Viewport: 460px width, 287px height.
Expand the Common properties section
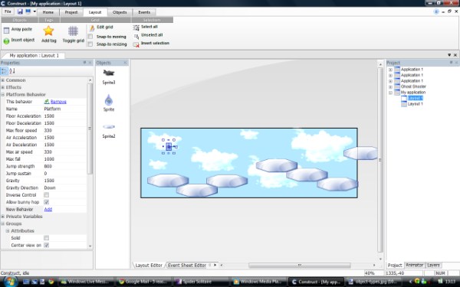(x=2, y=80)
